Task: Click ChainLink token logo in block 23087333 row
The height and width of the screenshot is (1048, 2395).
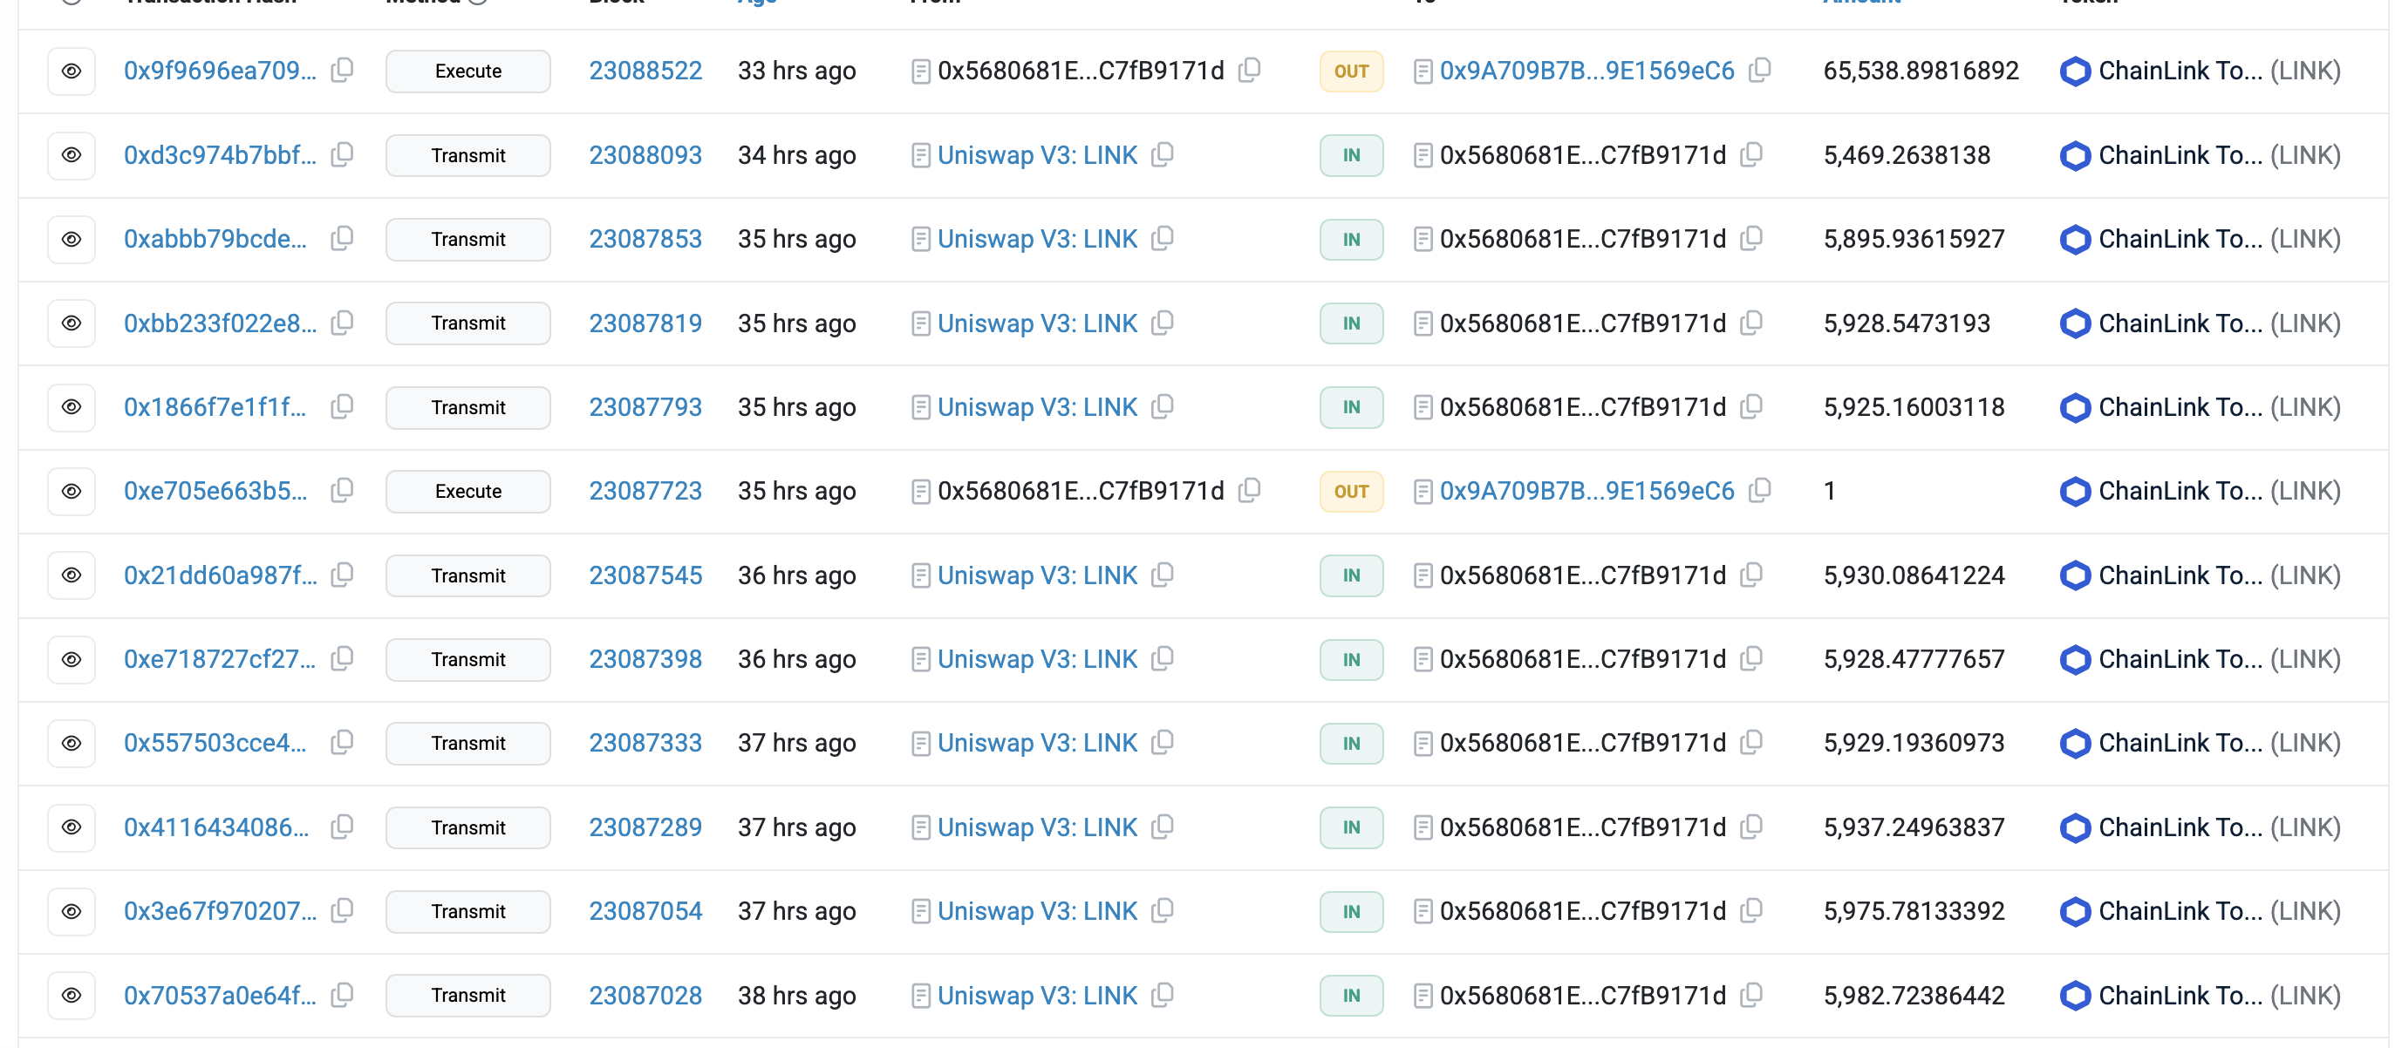Action: (x=2075, y=743)
